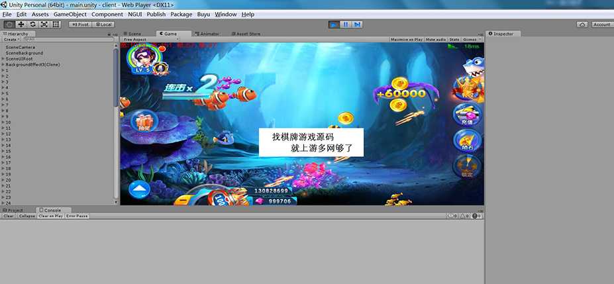Viewport: 614px width, 284px height.
Task: Switch to the Asset Store tab
Action: [x=246, y=34]
